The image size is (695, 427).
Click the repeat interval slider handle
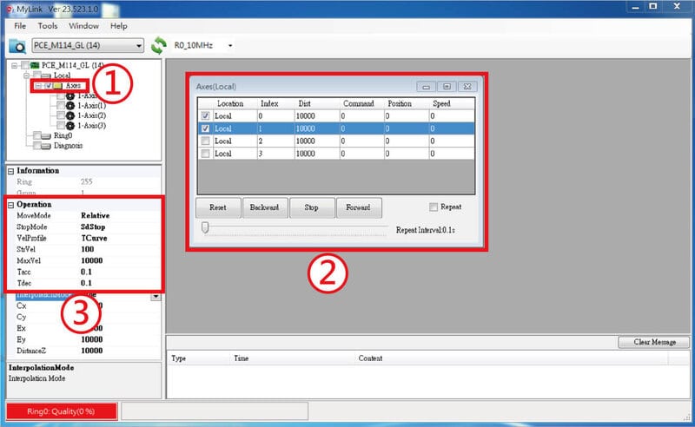[205, 227]
